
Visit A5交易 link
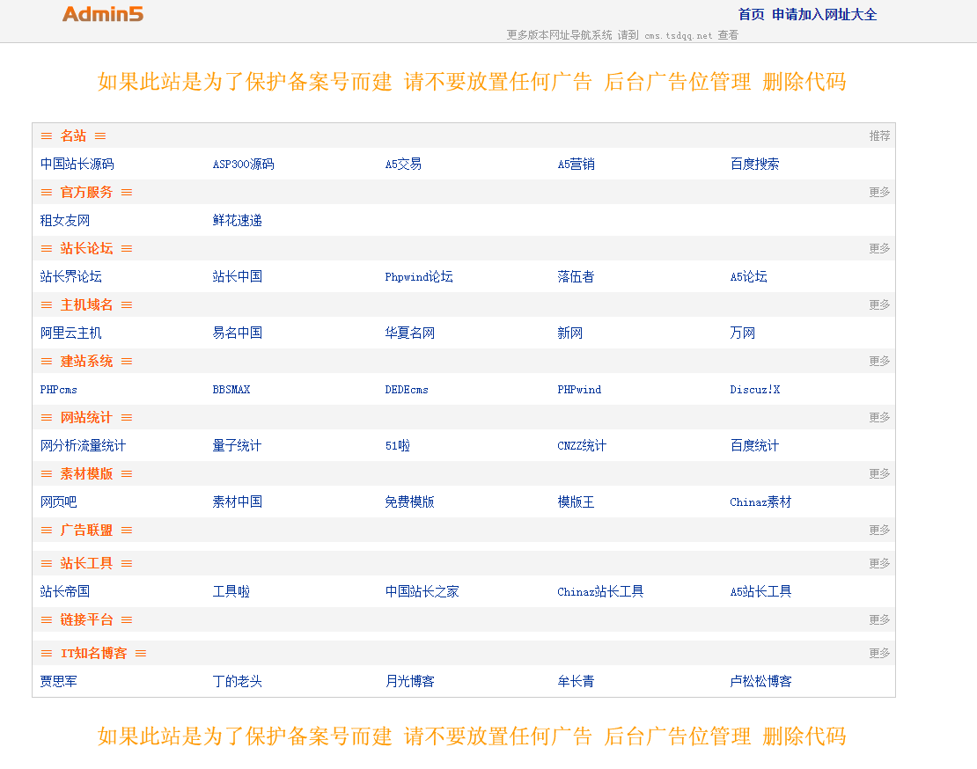(403, 164)
